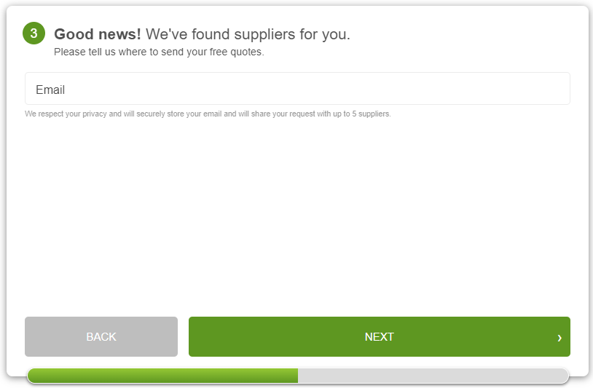Viewport: 593px width, 388px height.
Task: Click the chevron arrow on Next button
Action: pos(559,337)
